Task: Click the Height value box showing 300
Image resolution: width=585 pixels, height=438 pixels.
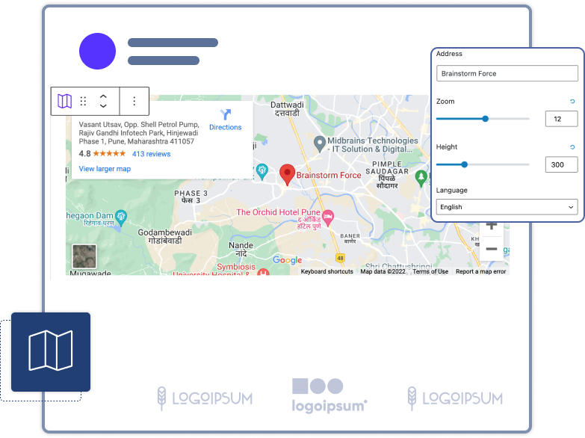Action: (x=561, y=164)
